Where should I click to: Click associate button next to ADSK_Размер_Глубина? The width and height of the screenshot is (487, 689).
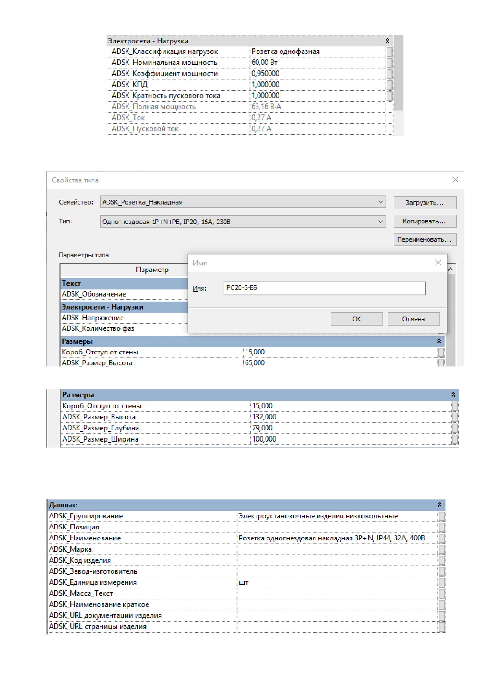(x=455, y=428)
